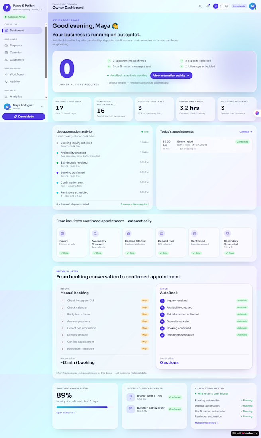Open Customers page in sidebar
This screenshot has width=261, height=438.
pyautogui.click(x=23, y=60)
